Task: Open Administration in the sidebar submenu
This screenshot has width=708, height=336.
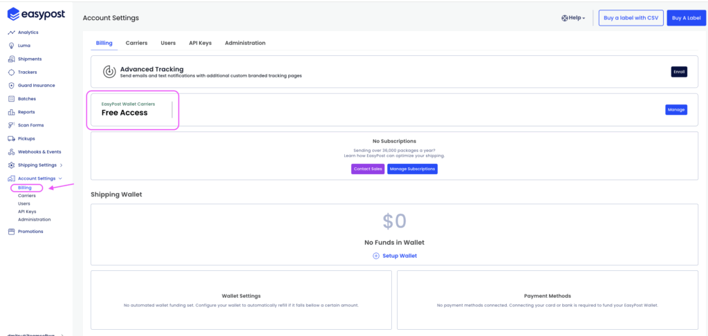Action: 34,220
